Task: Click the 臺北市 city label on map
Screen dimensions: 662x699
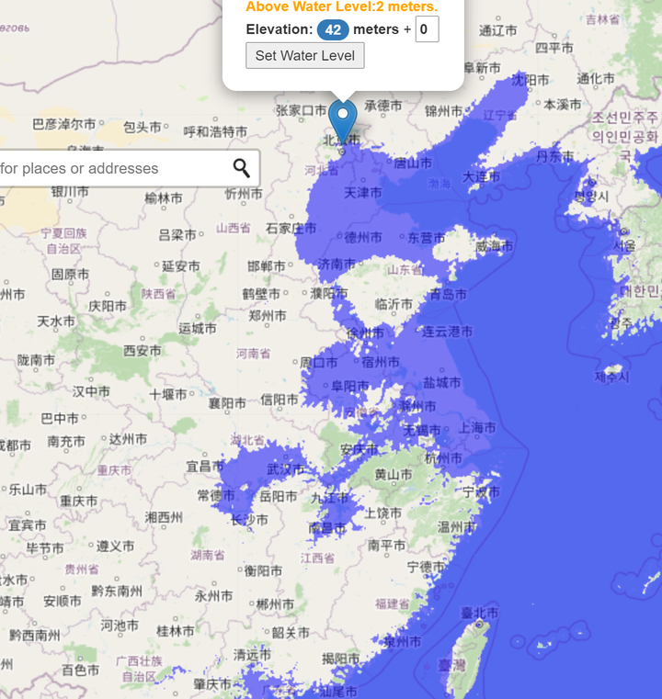Action: coord(480,614)
